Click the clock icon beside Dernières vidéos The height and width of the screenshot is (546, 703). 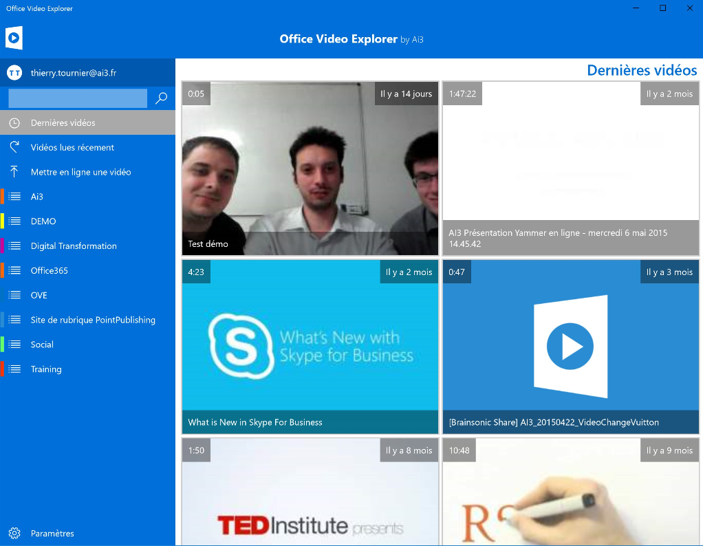tap(14, 123)
